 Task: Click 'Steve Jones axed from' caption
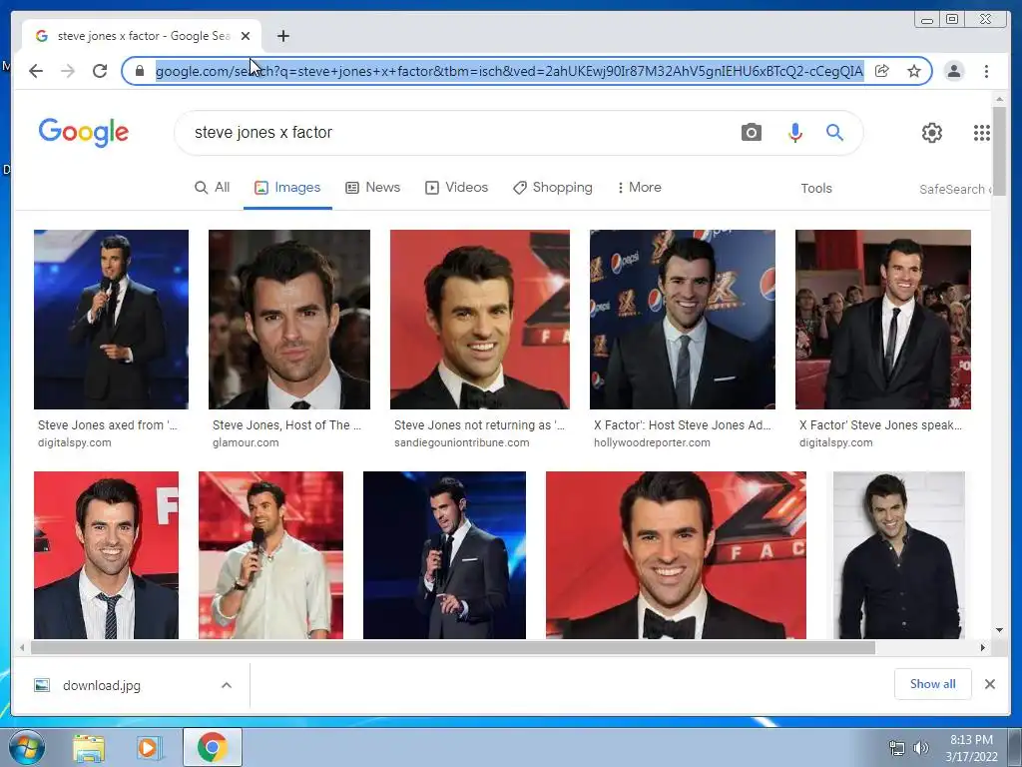[107, 425]
